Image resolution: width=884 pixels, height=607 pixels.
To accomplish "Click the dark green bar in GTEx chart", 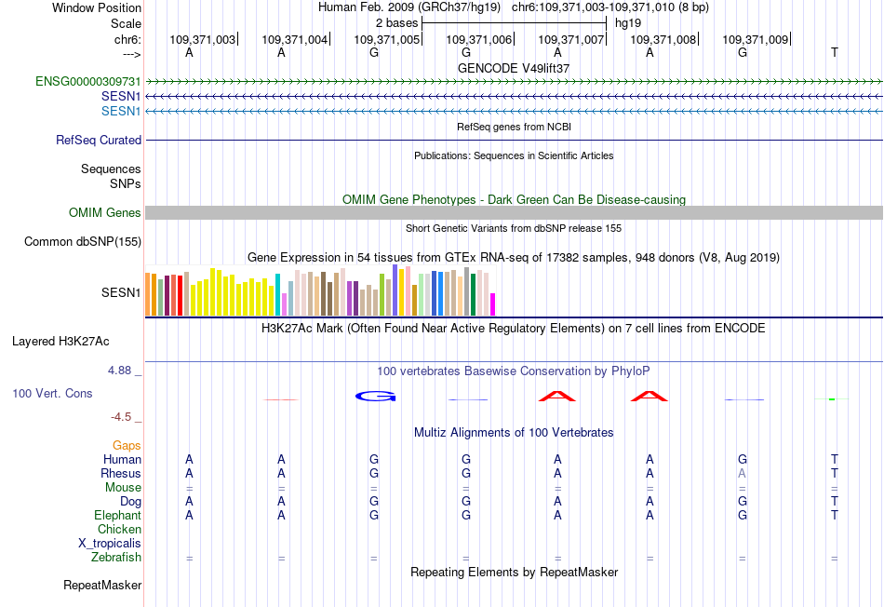I will (x=473, y=294).
